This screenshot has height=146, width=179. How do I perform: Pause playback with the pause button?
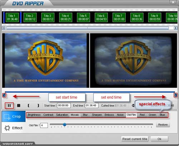pos(9,106)
